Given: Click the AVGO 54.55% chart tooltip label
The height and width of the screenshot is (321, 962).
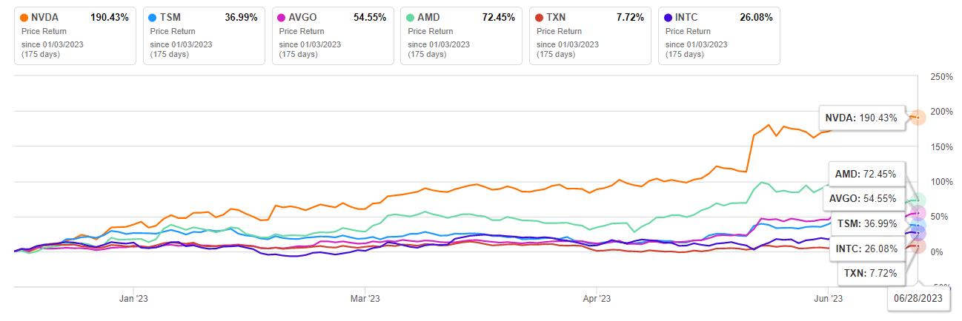Looking at the screenshot, I should coord(863,199).
